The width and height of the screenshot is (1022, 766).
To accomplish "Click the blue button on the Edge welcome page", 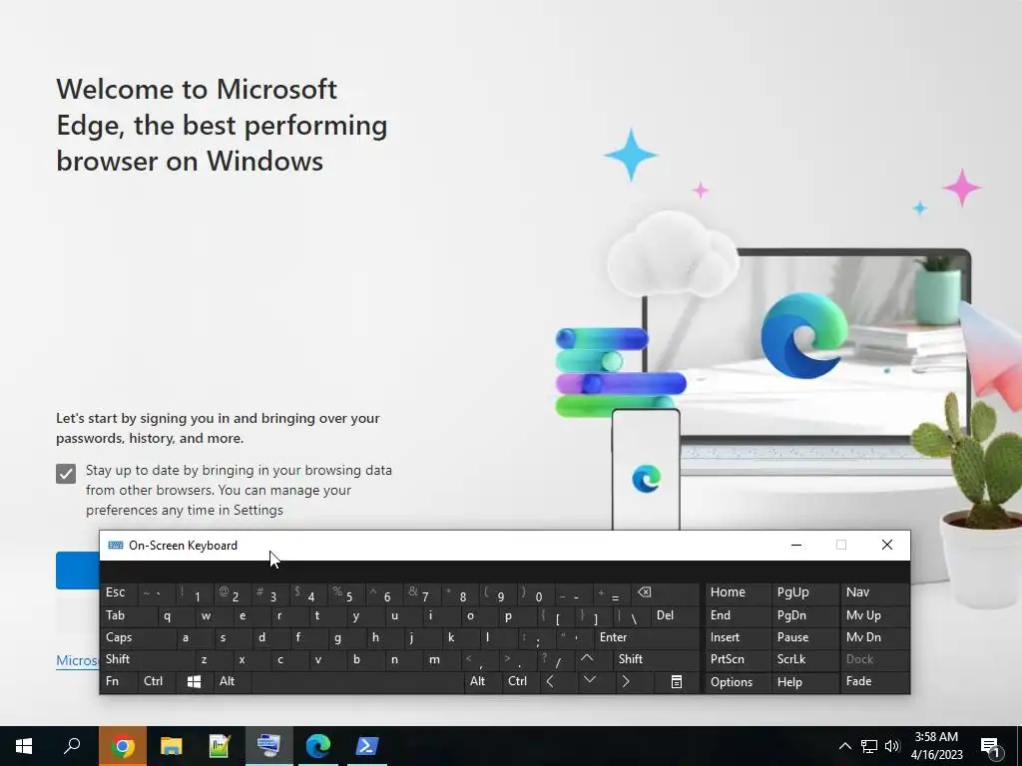I will click(x=78, y=571).
